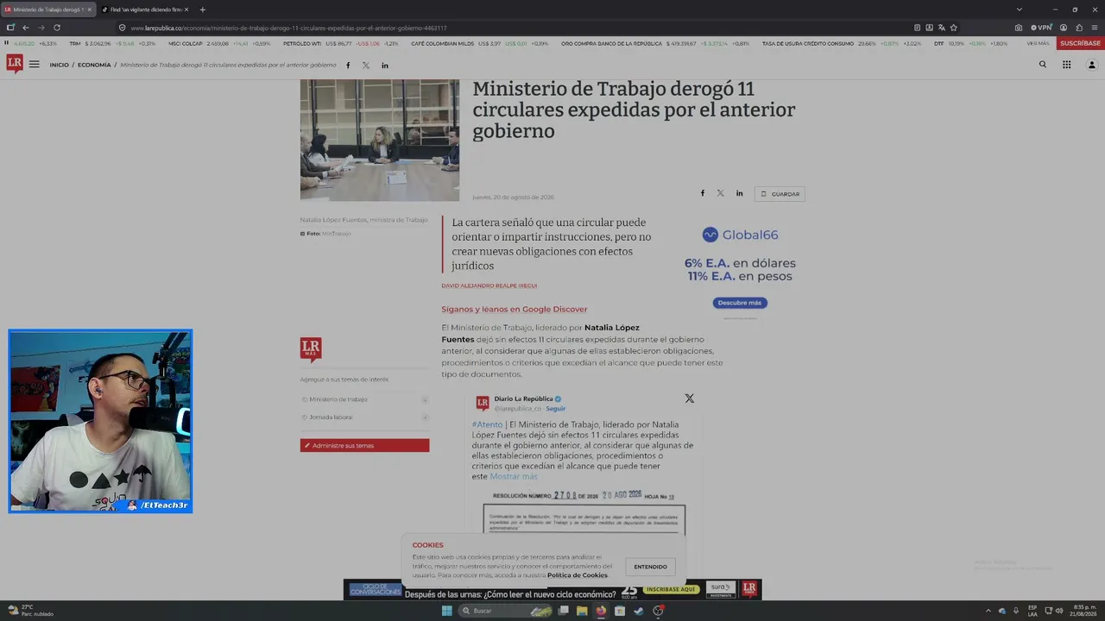1105x621 pixels.
Task: Click the Global66 Descubre más button
Action: [740, 303]
